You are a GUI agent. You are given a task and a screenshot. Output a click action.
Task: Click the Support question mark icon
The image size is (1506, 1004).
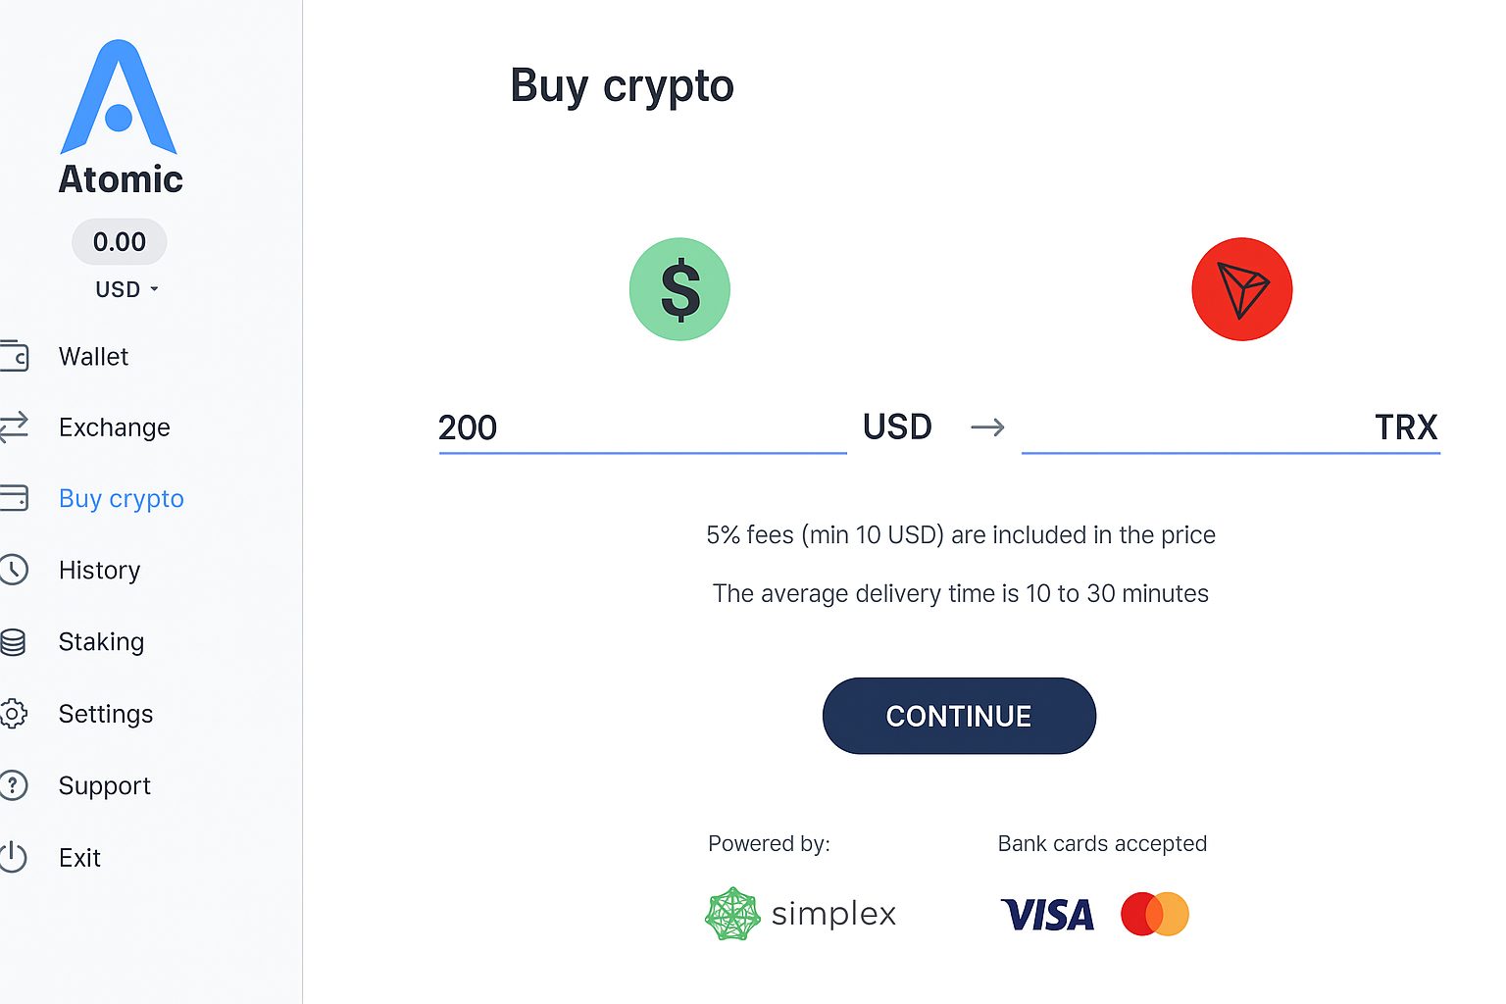[x=14, y=785]
